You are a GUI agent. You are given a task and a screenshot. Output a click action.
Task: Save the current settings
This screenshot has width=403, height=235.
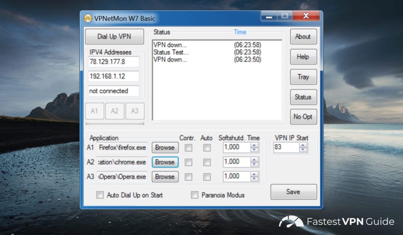point(293,192)
